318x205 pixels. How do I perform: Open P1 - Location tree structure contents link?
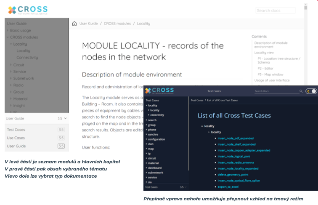click(279, 61)
